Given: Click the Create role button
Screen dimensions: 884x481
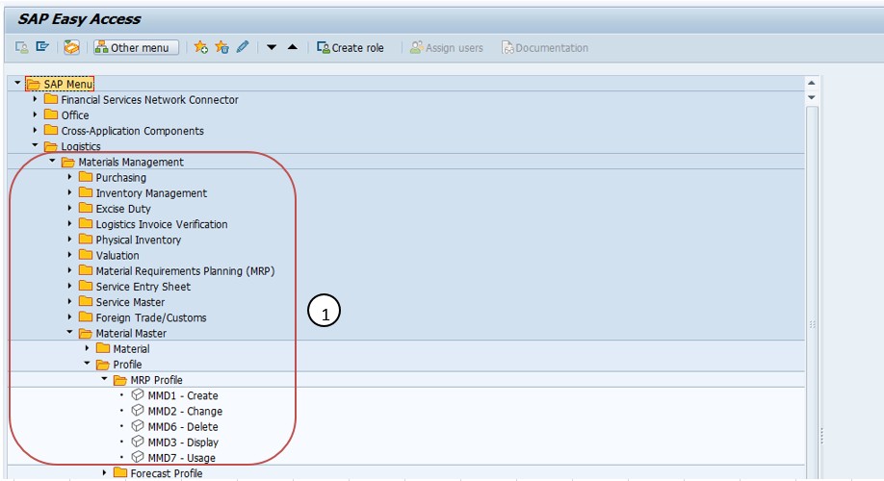Looking at the screenshot, I should click(x=351, y=48).
